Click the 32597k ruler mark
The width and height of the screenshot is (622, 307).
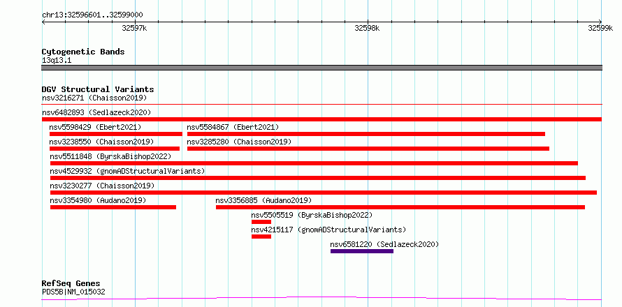[135, 28]
